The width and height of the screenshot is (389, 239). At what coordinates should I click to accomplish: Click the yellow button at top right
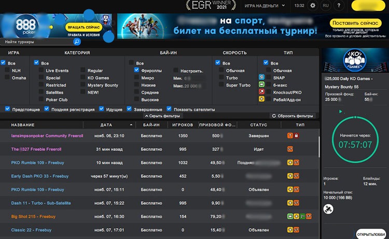[x=368, y=6]
